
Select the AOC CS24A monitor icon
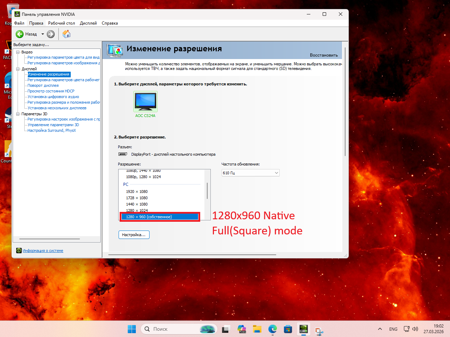(x=145, y=102)
